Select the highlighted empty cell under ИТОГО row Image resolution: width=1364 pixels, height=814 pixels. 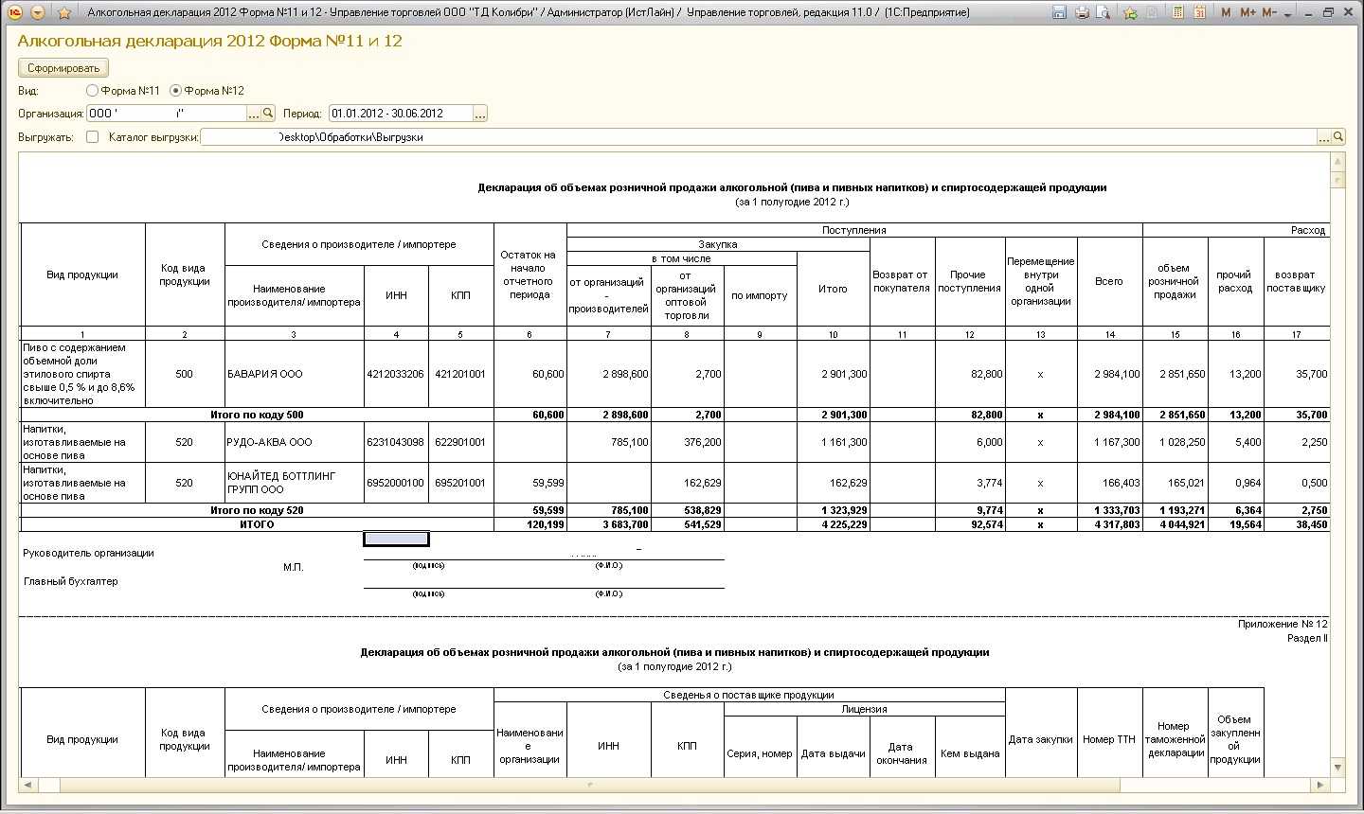pos(396,539)
